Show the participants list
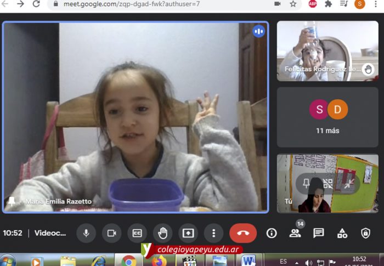The height and width of the screenshot is (266, 384). point(295,233)
